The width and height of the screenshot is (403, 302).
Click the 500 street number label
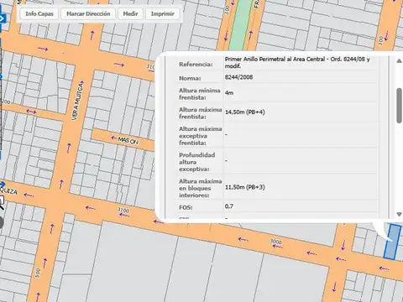point(38,273)
